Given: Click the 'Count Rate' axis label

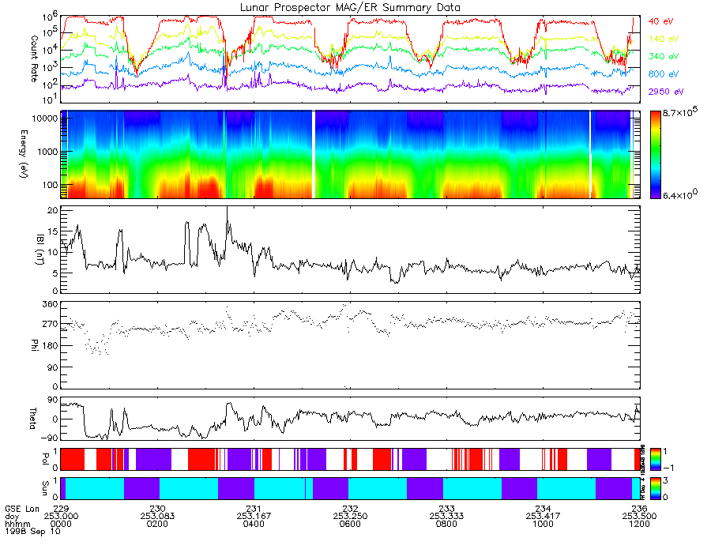Looking at the screenshot, I should (x=34, y=58).
